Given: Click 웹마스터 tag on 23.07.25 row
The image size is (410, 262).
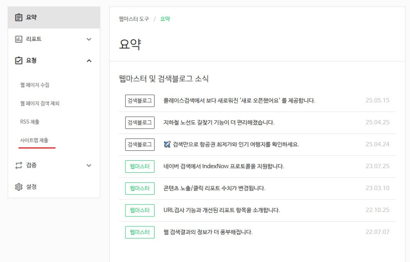Looking at the screenshot, I should tap(140, 167).
